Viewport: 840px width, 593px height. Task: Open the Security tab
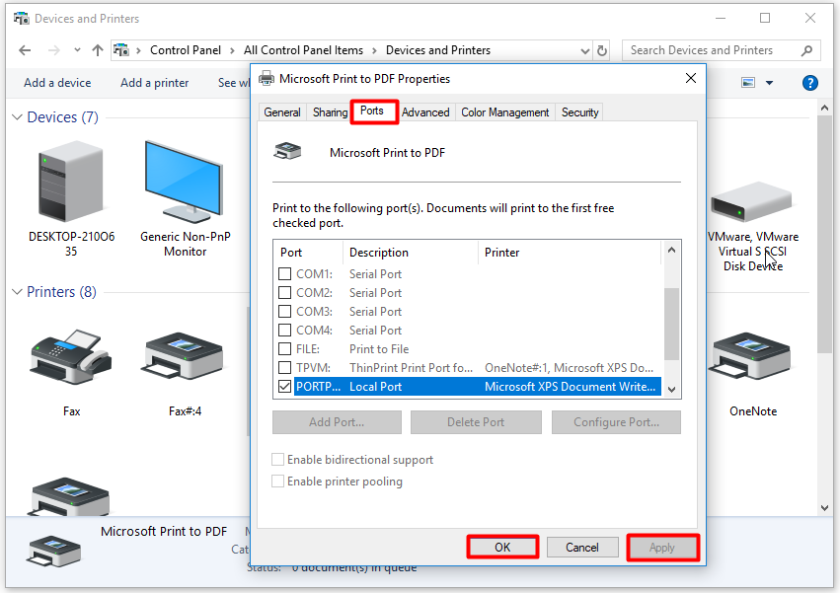(579, 112)
